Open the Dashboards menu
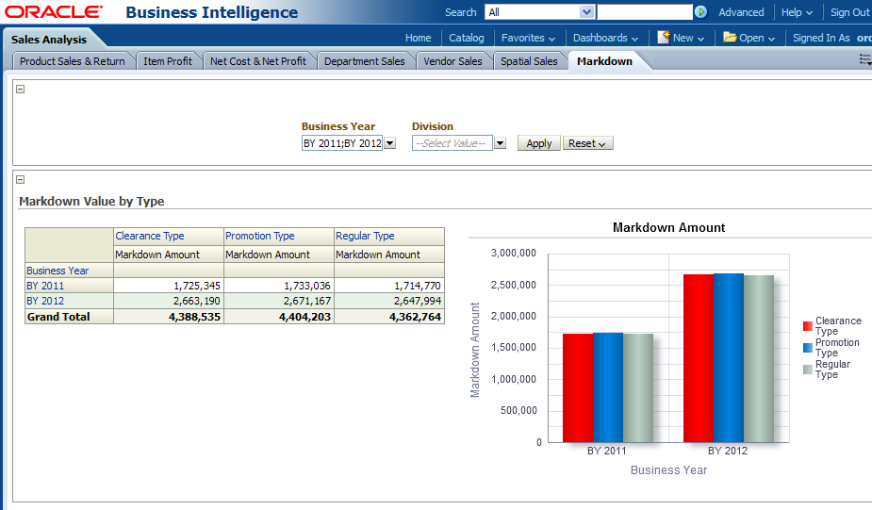Screen dimensions: 872x510 click(x=605, y=38)
